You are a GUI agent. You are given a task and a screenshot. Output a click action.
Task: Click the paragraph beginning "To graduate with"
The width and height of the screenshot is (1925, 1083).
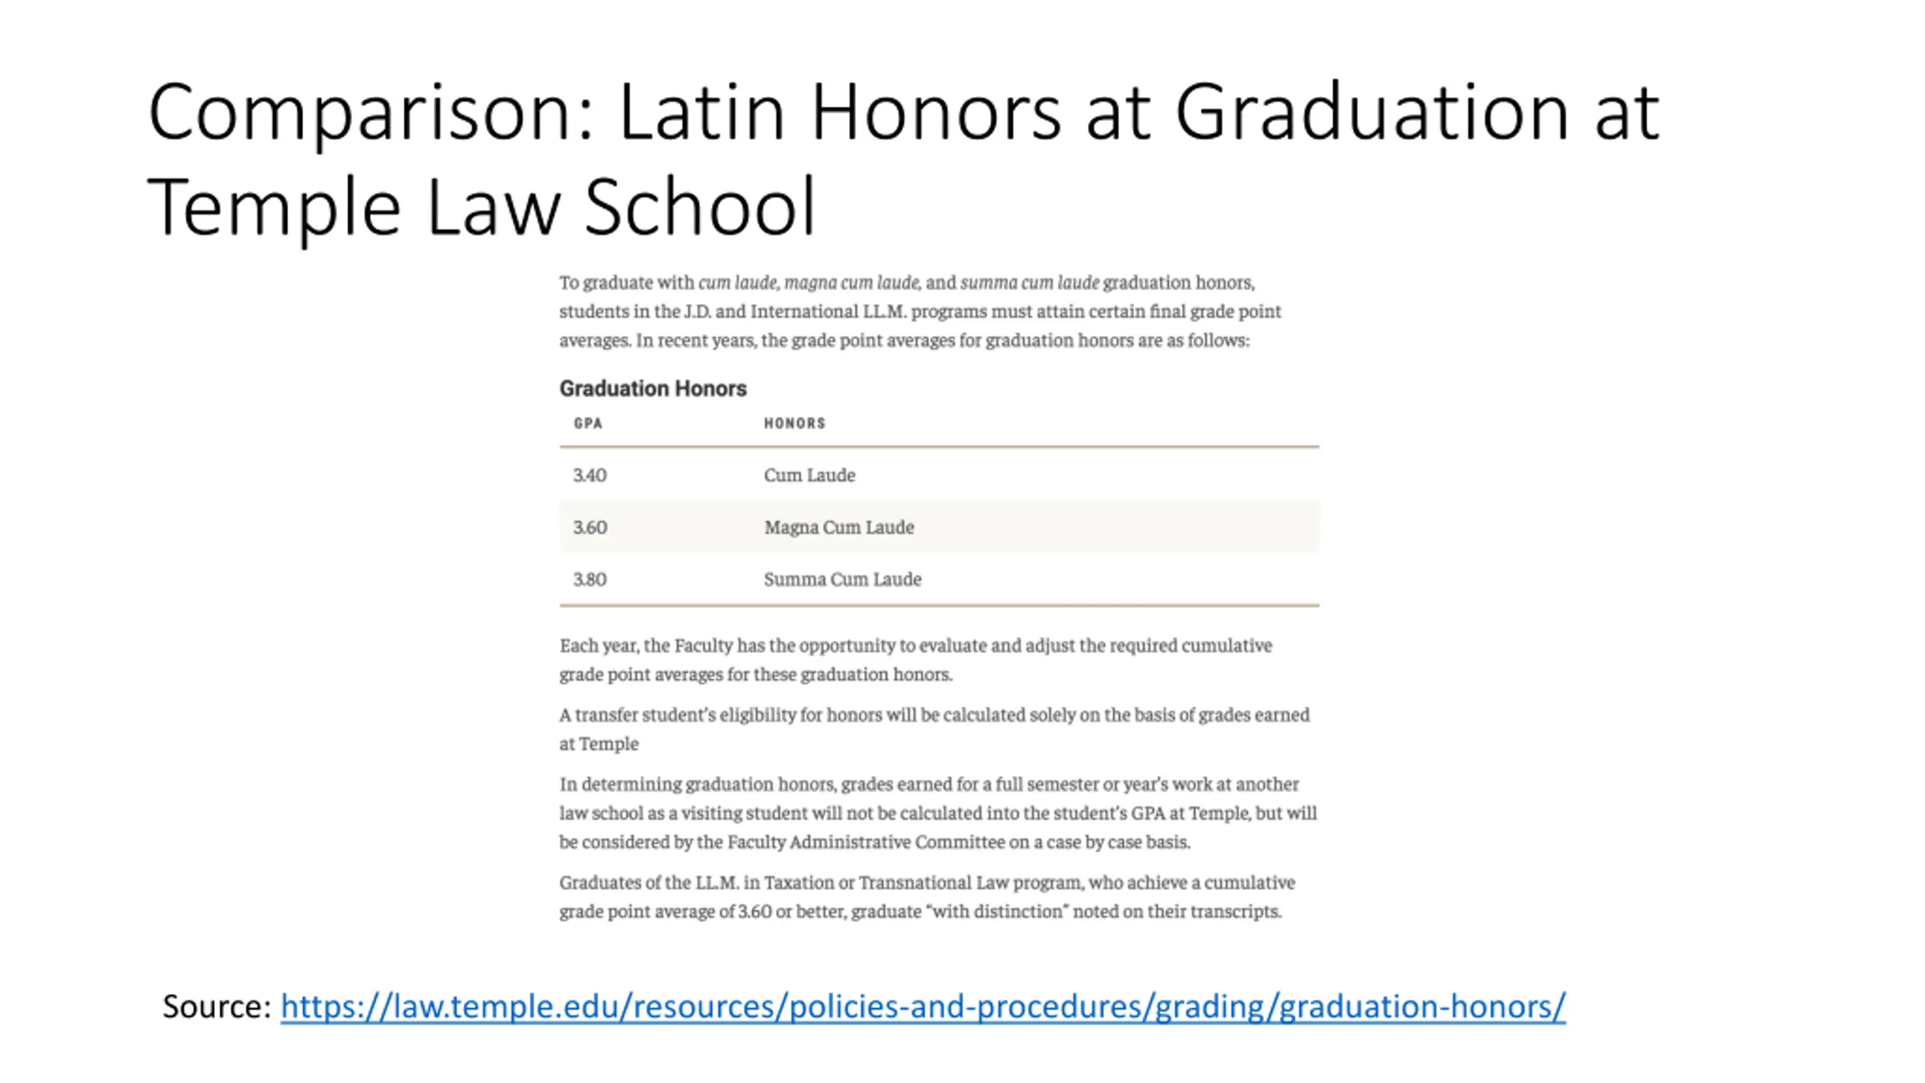click(x=919, y=311)
